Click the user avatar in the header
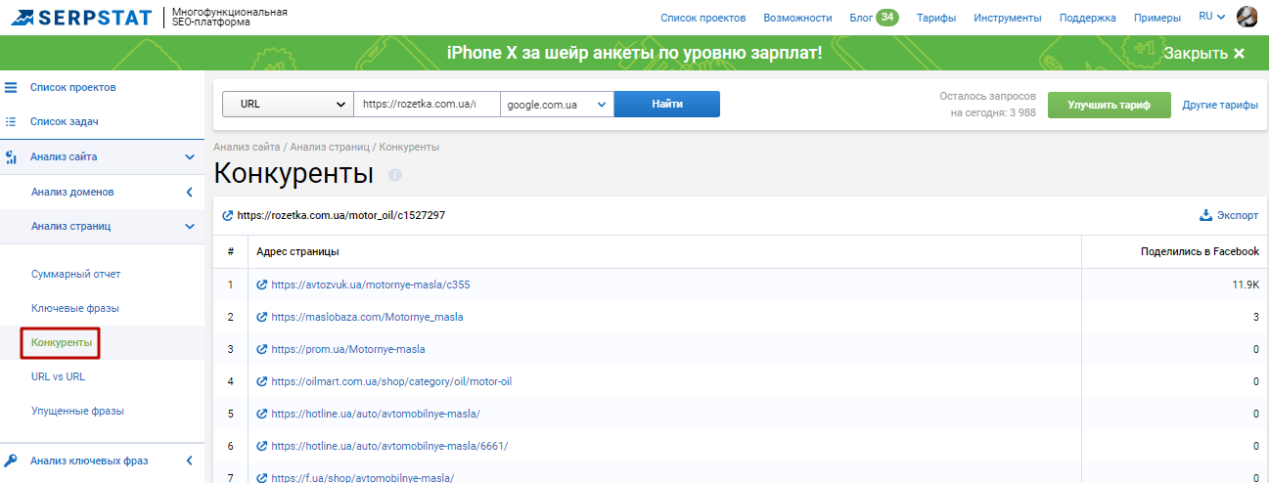 (1246, 17)
